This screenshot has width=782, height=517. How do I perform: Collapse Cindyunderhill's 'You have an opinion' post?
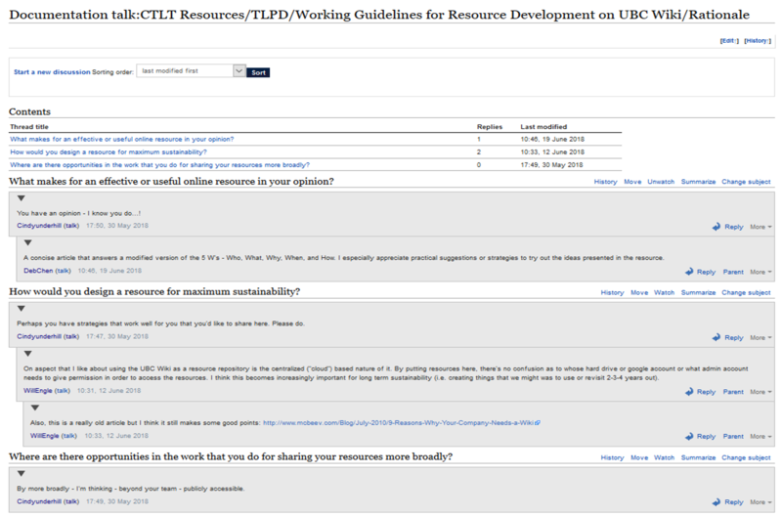tap(21, 198)
